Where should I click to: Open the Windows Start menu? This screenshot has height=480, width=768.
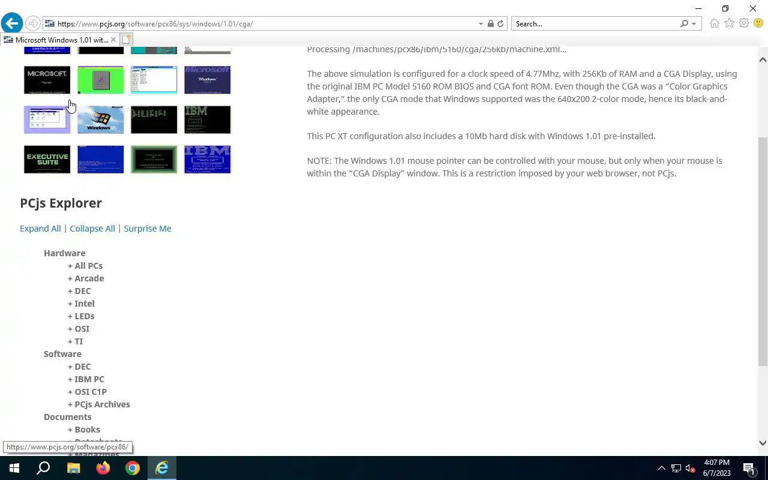click(x=14, y=468)
